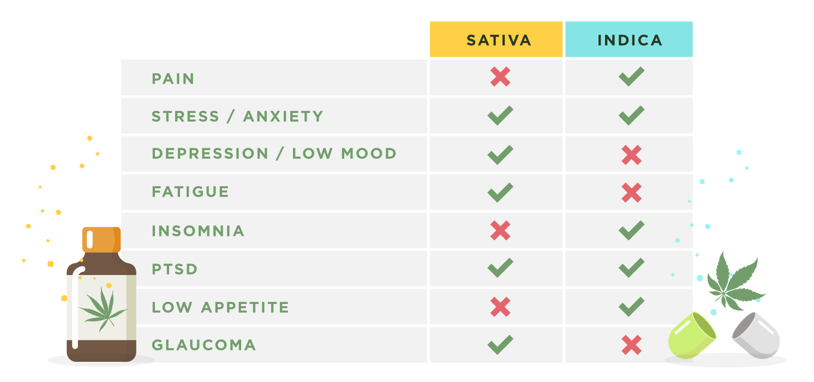
Task: Click Indica check mark in Insomnia row
Action: 631,230
